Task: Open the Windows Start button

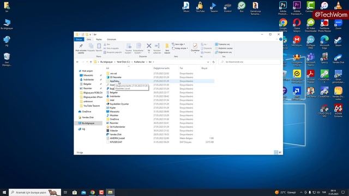Action: 4,192
